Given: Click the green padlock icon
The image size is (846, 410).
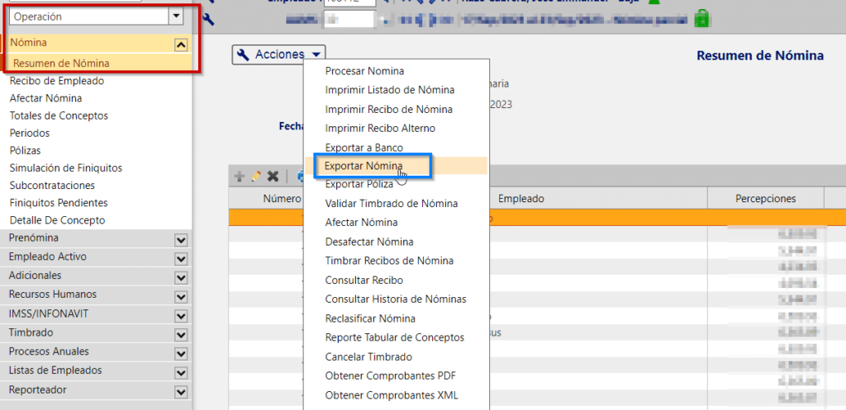Looking at the screenshot, I should tap(701, 16).
